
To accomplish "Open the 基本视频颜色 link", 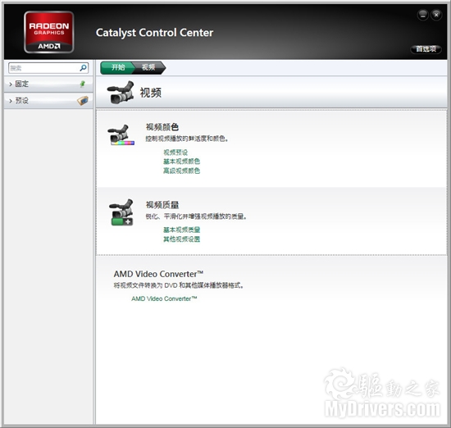I will click(181, 162).
